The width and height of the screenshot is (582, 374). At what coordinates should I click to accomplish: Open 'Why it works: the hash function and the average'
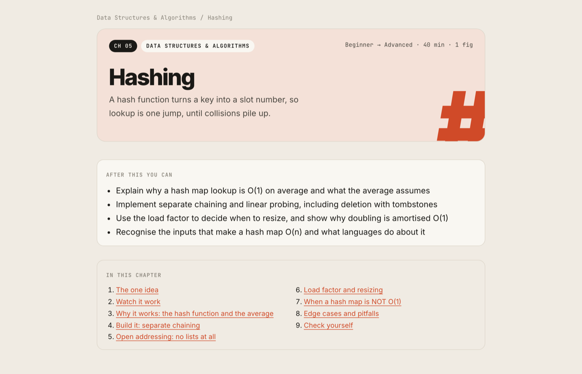pos(195,313)
